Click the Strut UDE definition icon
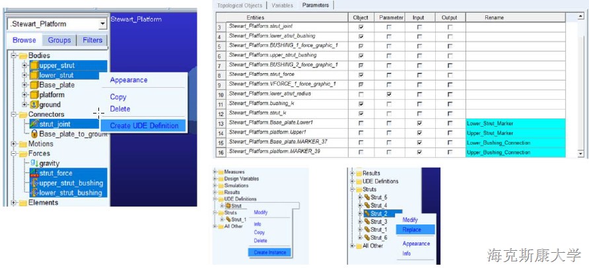Viewport: 589px width, 268px height. tap(228, 206)
